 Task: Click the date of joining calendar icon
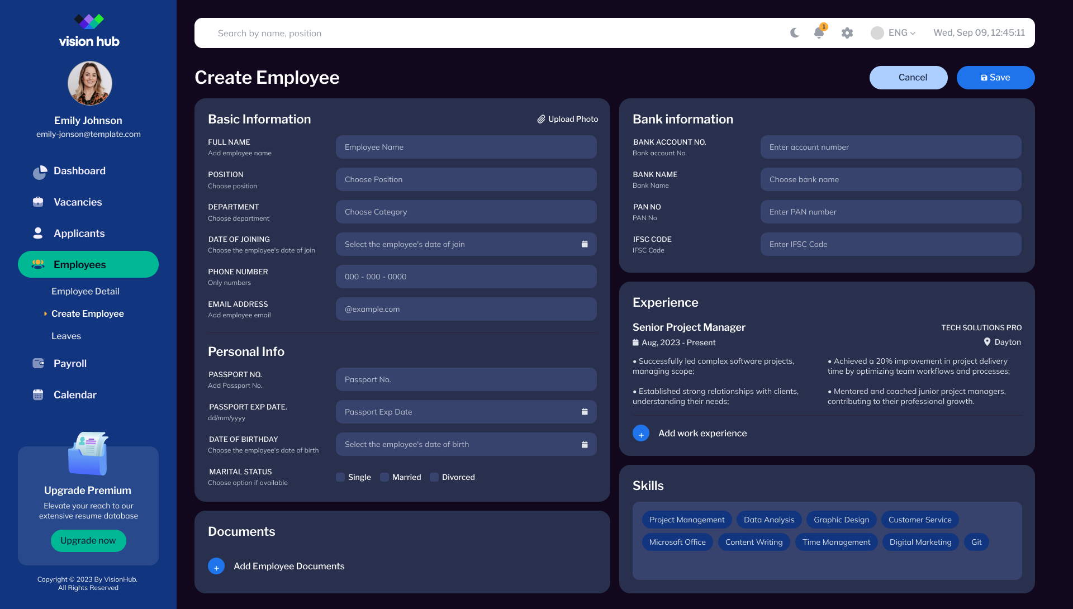click(585, 244)
